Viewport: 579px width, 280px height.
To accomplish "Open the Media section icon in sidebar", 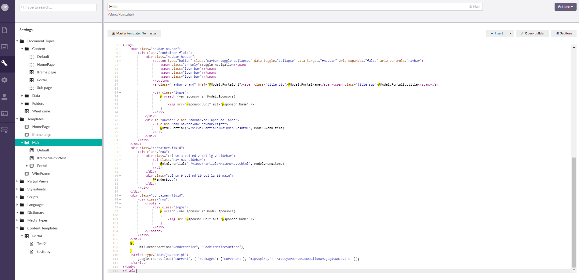I will (x=5, y=47).
